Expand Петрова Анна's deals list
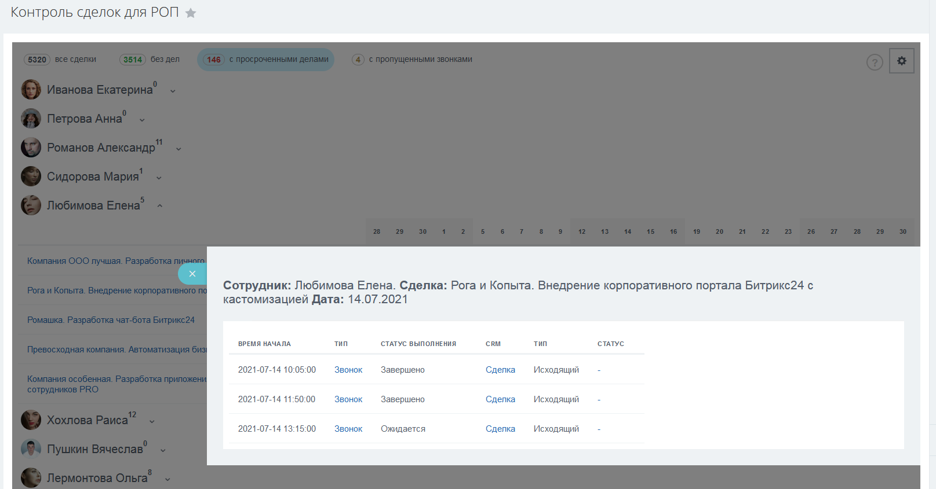The height and width of the screenshot is (489, 936). coord(142,120)
